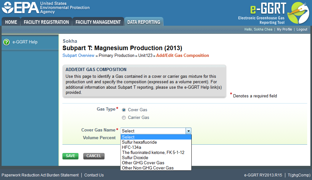Open the Subpart Overview breadcrumb link
Viewport: 312px width, 180px height.
78,56
